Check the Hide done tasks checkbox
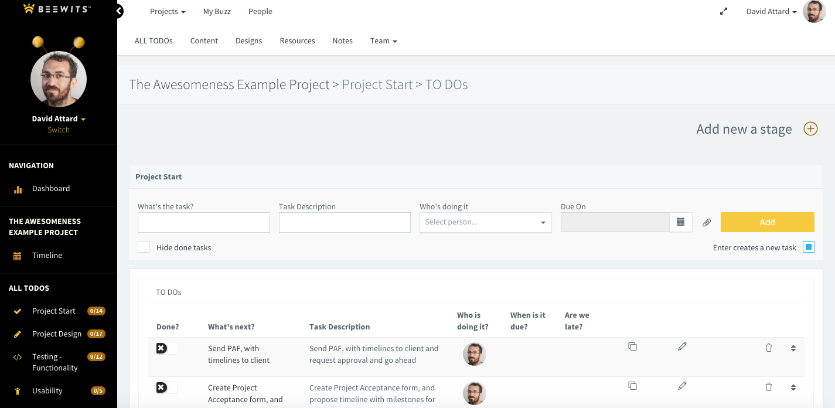The width and height of the screenshot is (835, 408). coord(144,247)
